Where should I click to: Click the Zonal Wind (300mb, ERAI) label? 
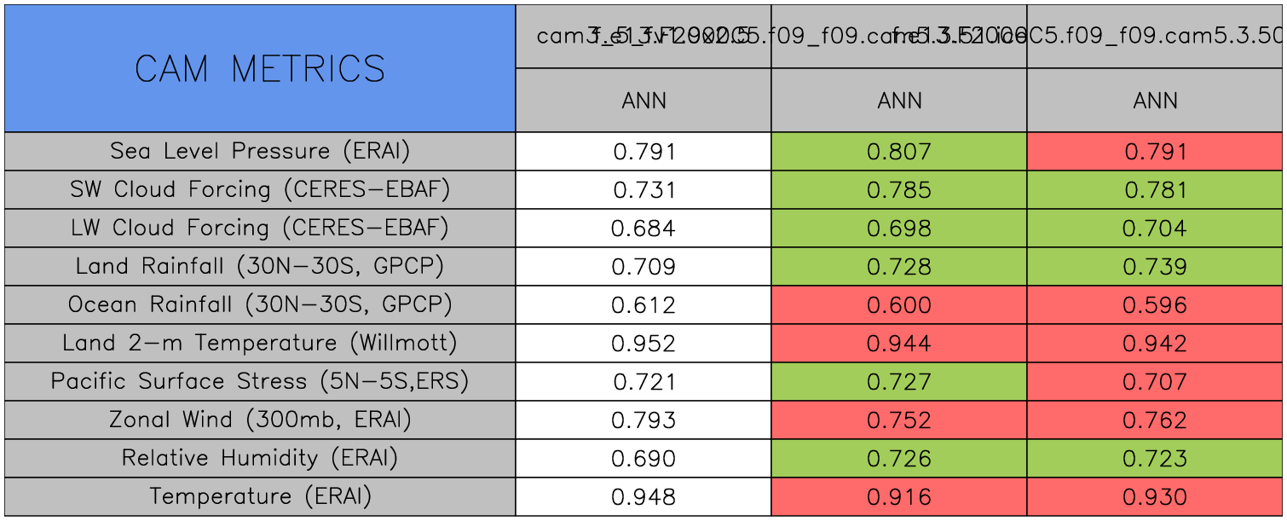click(260, 420)
